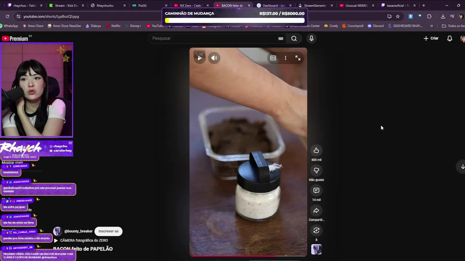
Task: Reload the page with browser refresh button
Action: coord(7,16)
